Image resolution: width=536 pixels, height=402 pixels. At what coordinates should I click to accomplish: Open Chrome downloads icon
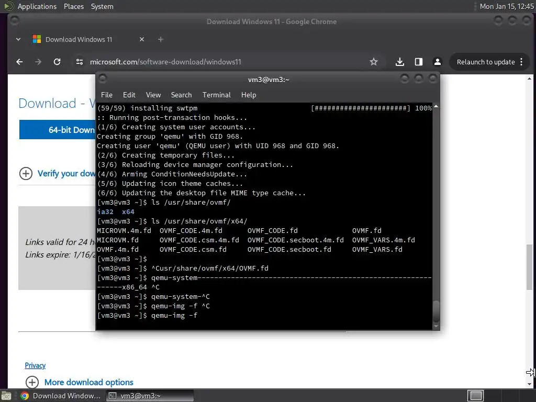click(399, 62)
